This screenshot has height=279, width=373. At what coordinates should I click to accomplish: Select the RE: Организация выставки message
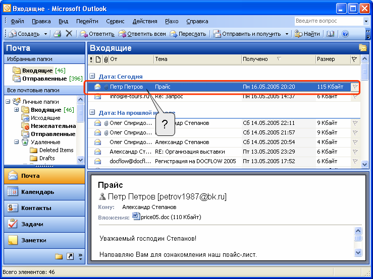[224, 152]
